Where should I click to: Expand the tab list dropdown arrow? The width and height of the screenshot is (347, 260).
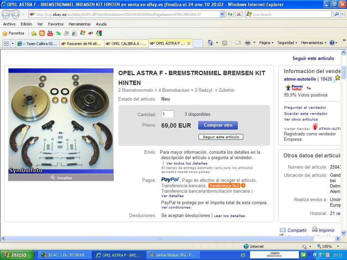coord(13,43)
